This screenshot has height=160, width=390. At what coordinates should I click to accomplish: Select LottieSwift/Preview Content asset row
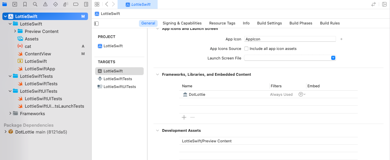(x=268, y=141)
